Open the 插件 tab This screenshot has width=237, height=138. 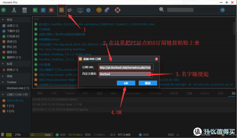[x=114, y=93]
